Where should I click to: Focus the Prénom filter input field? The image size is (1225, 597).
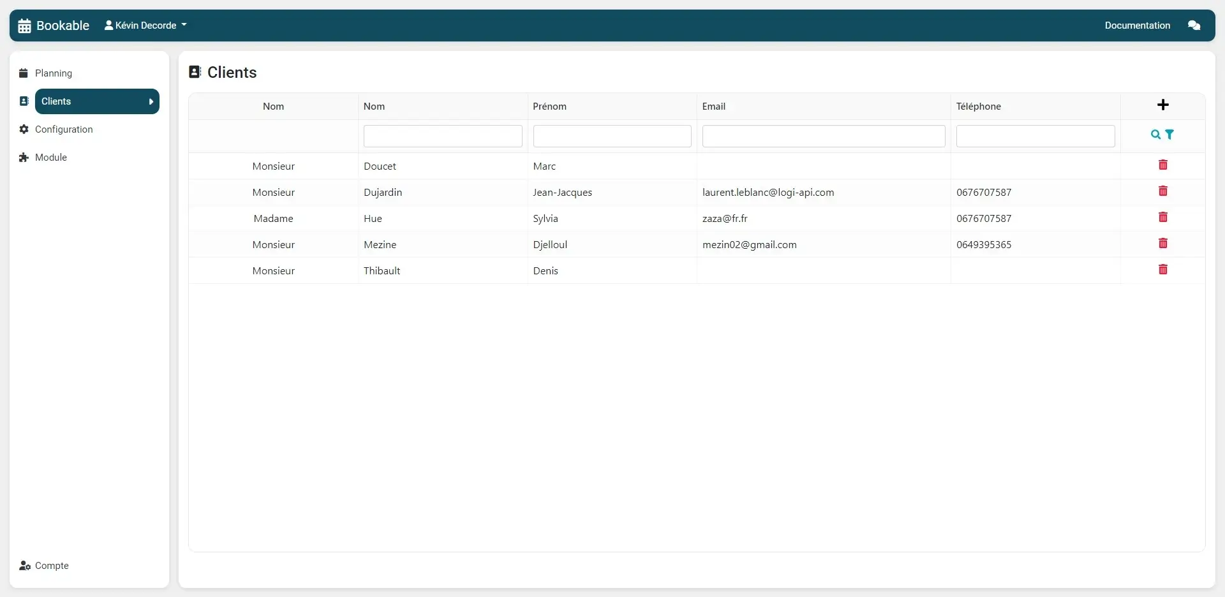612,136
